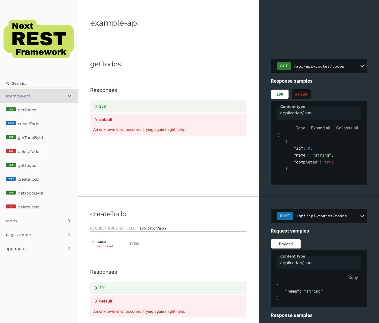The height and width of the screenshot is (323, 379).
Task: Click the POST badge next to createTodo
Action: (11, 123)
